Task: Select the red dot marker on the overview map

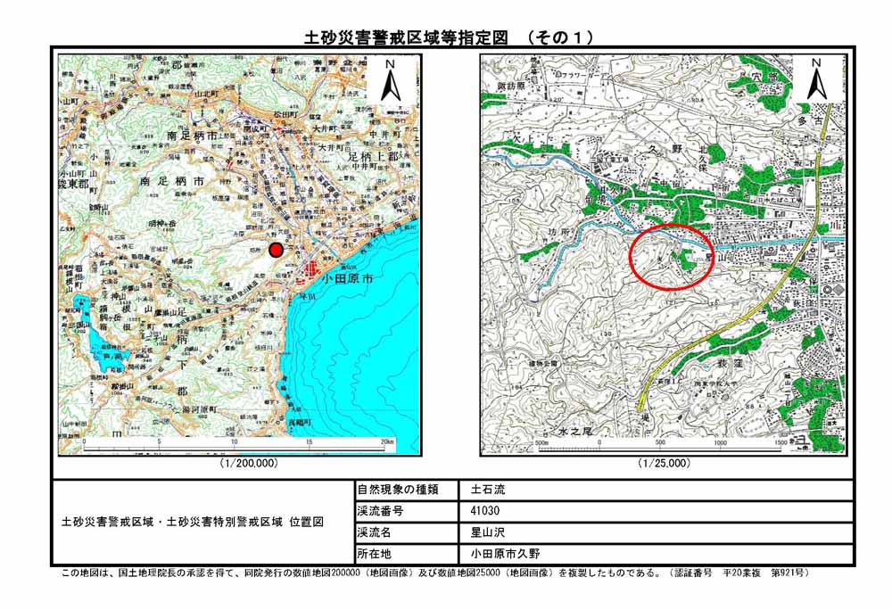Action: point(277,250)
